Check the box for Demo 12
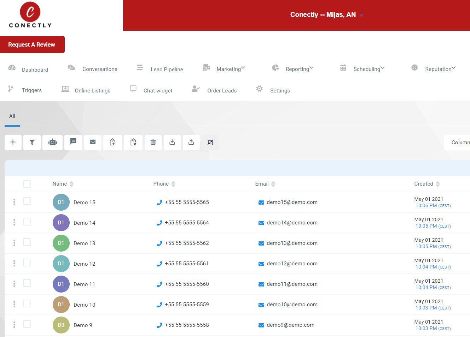 click(x=27, y=263)
